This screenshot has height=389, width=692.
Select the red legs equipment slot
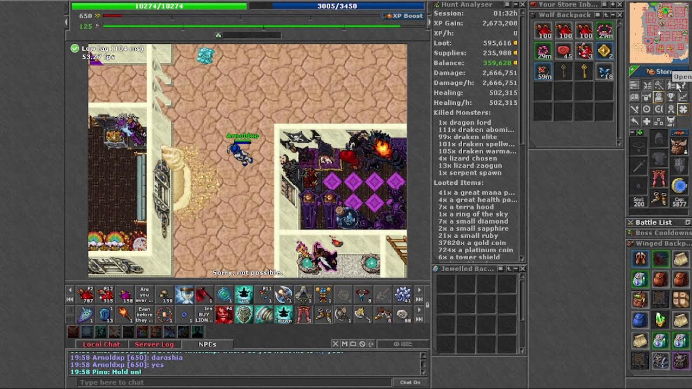click(x=658, y=178)
